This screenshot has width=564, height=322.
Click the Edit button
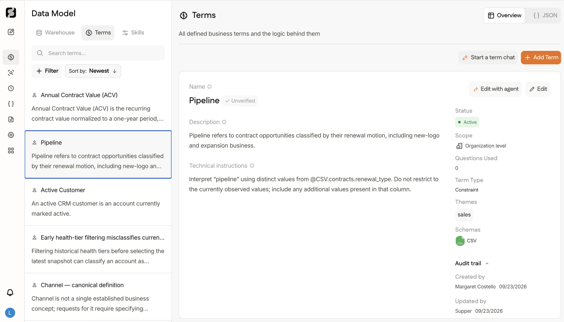tap(538, 89)
